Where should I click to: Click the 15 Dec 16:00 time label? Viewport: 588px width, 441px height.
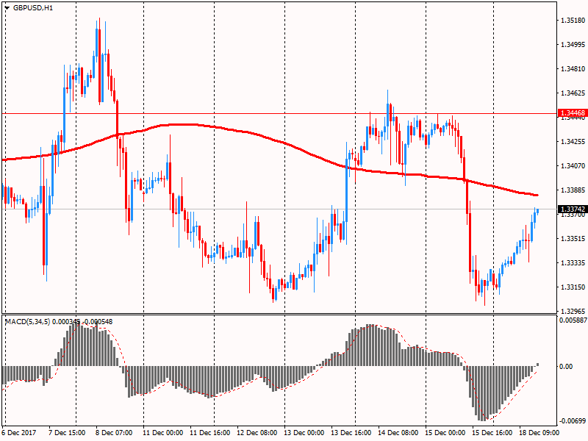[492, 432]
